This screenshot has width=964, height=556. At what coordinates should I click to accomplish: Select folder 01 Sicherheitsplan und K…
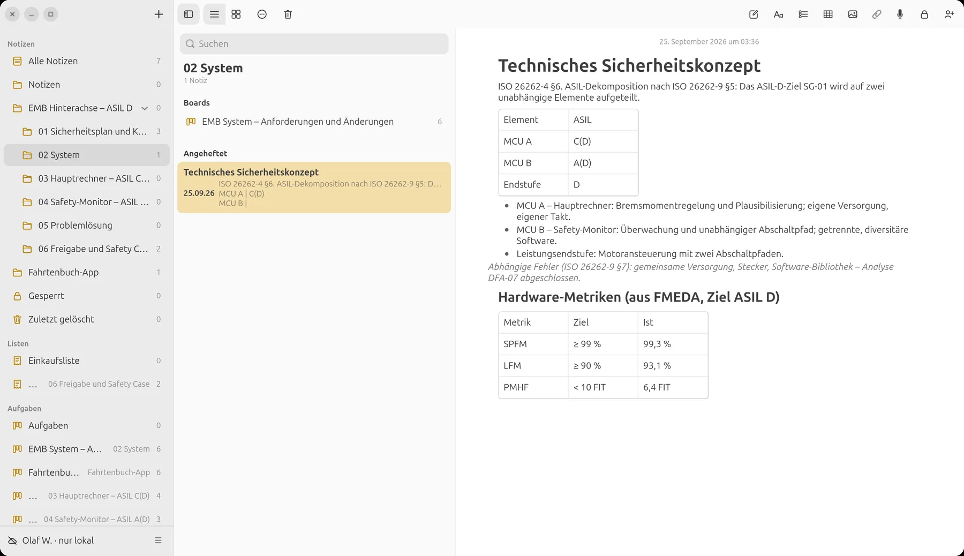point(87,131)
